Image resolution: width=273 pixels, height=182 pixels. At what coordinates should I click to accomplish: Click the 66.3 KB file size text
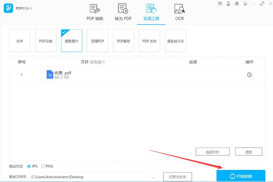click(62, 77)
